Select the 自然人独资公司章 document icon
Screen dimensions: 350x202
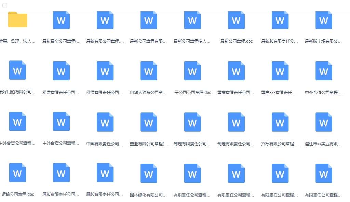149,71
